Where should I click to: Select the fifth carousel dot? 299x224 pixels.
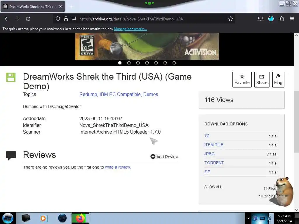tap(156, 63)
